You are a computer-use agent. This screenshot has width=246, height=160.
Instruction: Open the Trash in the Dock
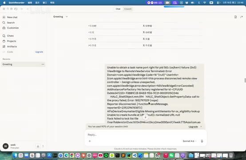[x=231, y=156]
